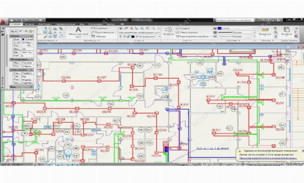
Task: Click the Linetype scale row in Properties palette
Action: coord(23,49)
